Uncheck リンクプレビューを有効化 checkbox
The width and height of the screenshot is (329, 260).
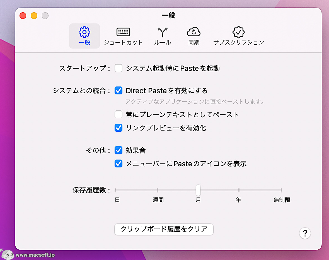click(x=118, y=128)
